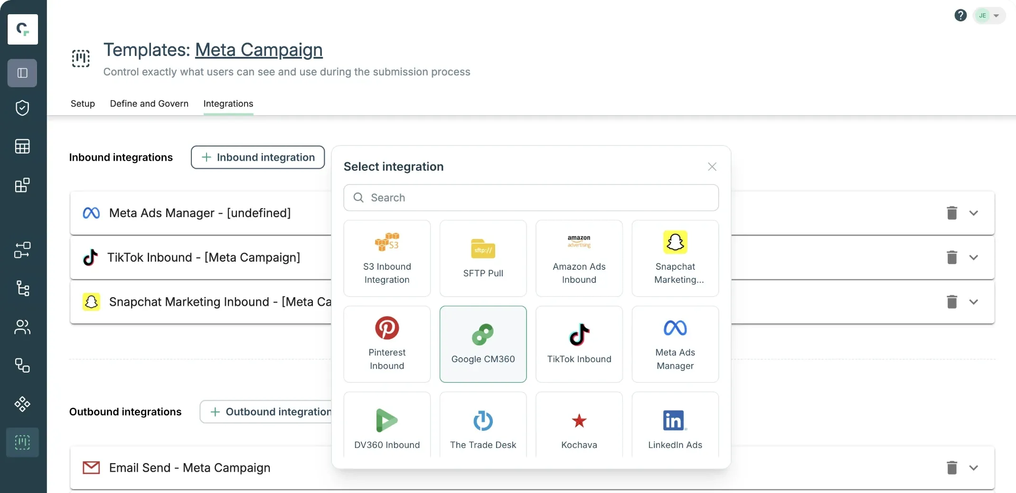Open the Meta Campaign title link
Image resolution: width=1016 pixels, height=493 pixels.
[x=259, y=50]
